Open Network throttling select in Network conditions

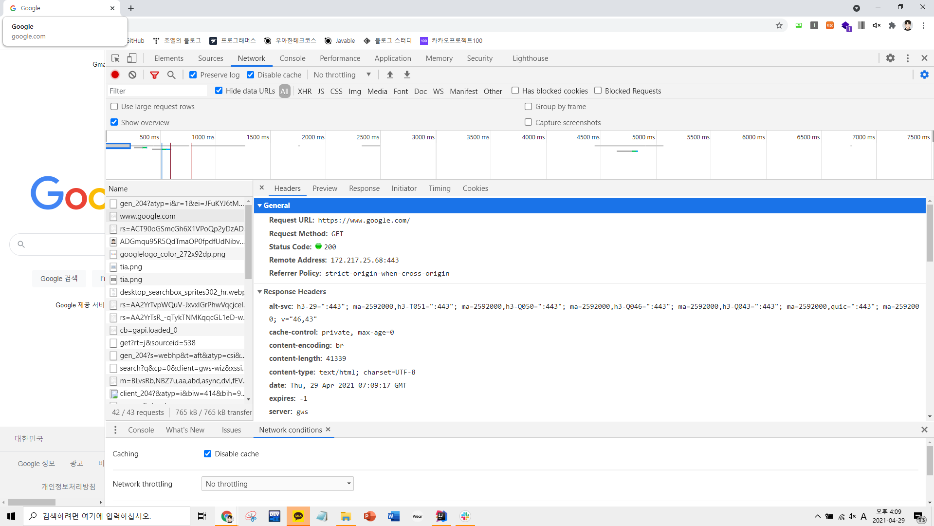click(x=277, y=484)
